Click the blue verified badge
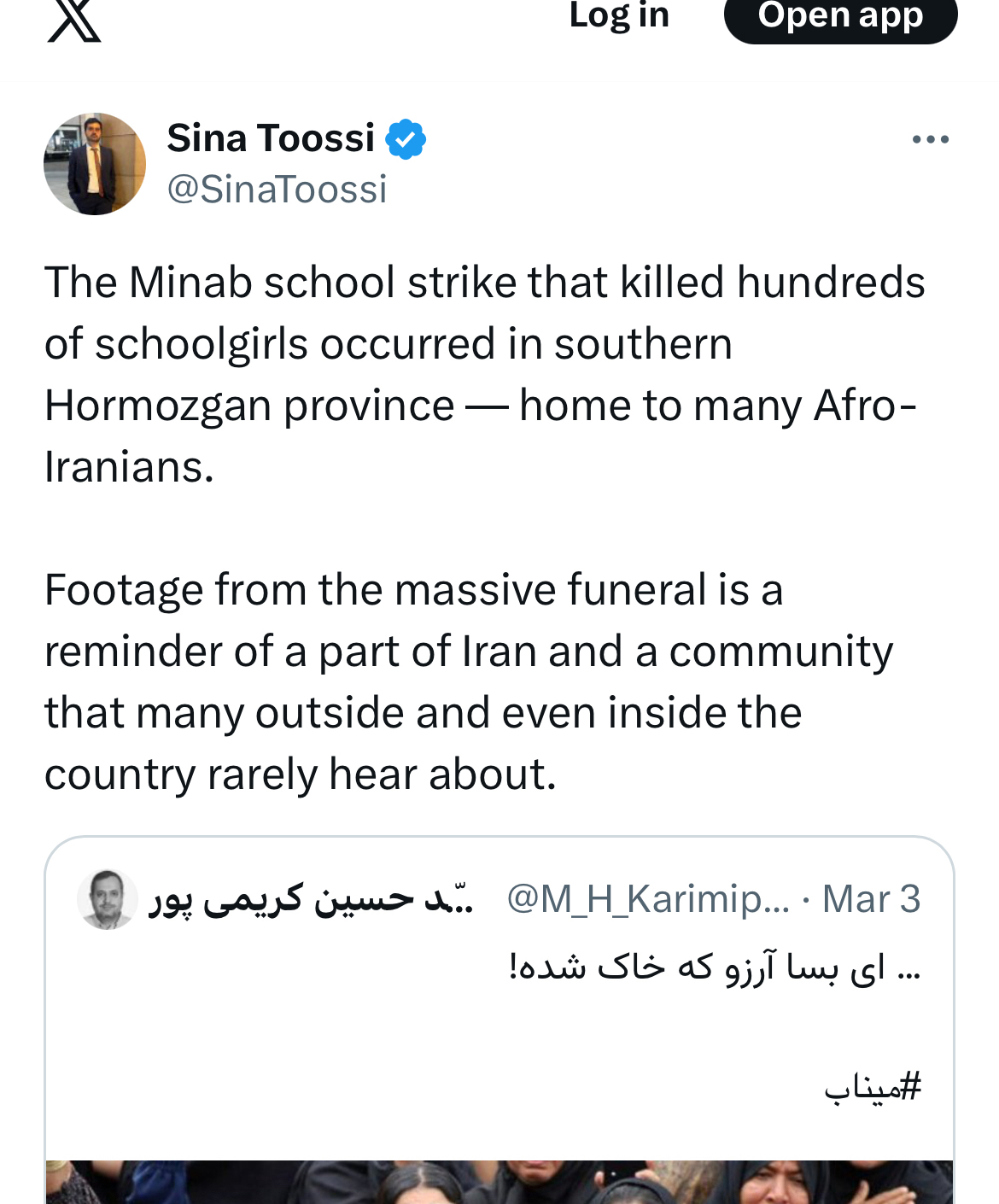 pyautogui.click(x=406, y=139)
